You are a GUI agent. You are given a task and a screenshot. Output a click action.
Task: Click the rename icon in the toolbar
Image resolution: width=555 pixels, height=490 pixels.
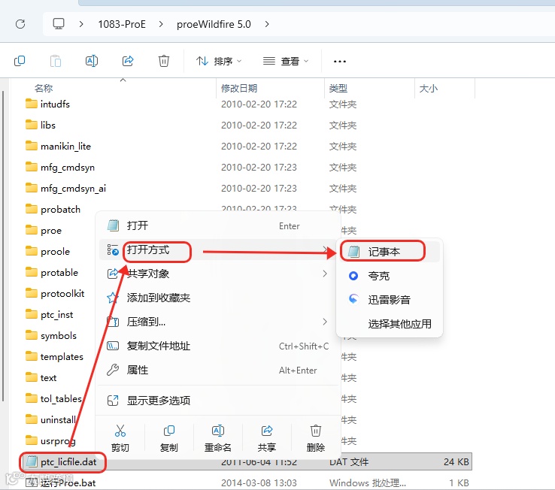92,61
